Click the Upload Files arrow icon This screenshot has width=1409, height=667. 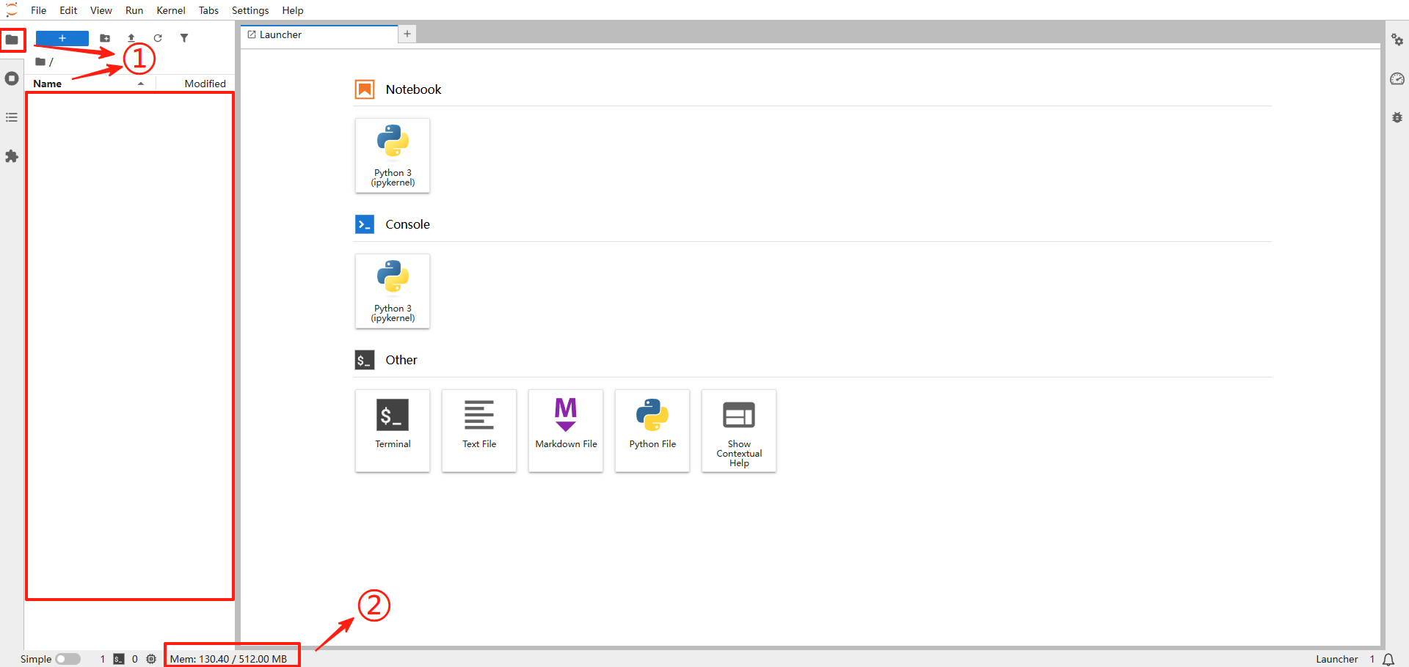point(131,38)
